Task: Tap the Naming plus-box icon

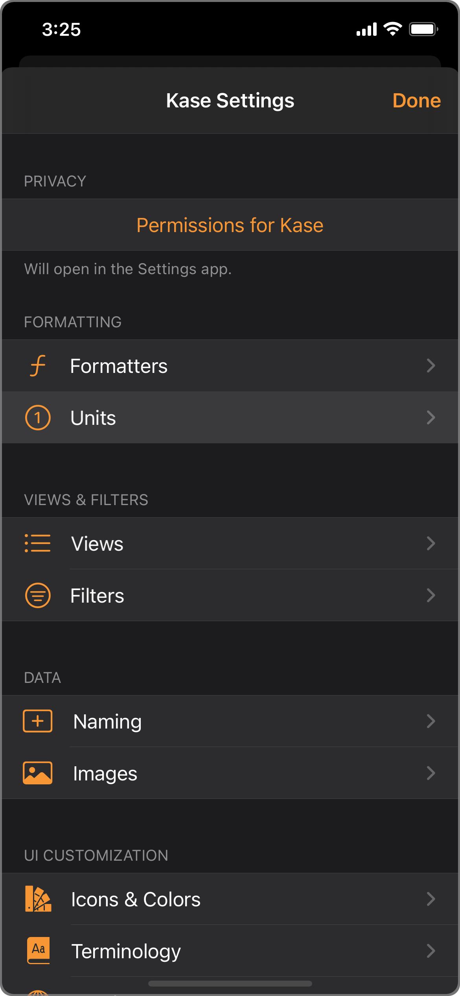Action: click(x=38, y=721)
